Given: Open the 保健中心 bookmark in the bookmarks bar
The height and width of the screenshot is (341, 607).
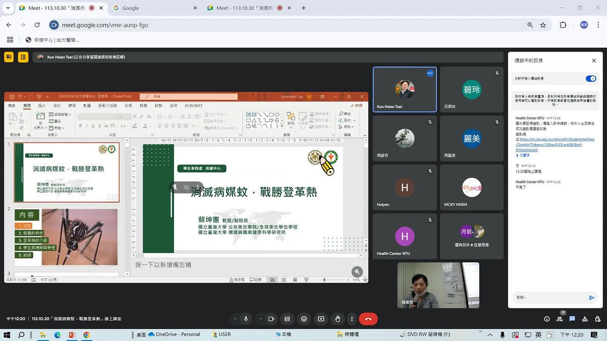Looking at the screenshot, I should click(x=52, y=40).
